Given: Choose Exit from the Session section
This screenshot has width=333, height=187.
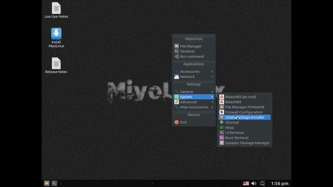Looking at the screenshot, I should point(194,122).
